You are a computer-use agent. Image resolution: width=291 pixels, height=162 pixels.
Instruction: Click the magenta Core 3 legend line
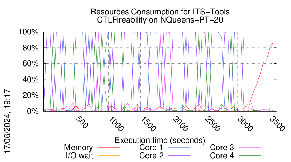coord(250,148)
